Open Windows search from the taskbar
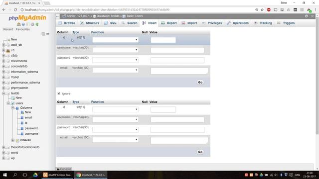 [x=15, y=175]
